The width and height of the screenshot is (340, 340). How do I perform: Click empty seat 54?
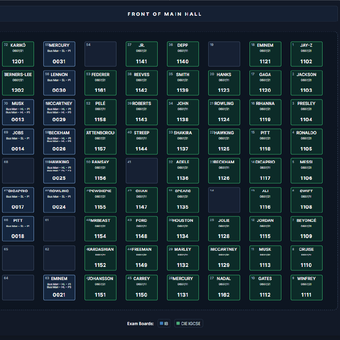[100, 54]
